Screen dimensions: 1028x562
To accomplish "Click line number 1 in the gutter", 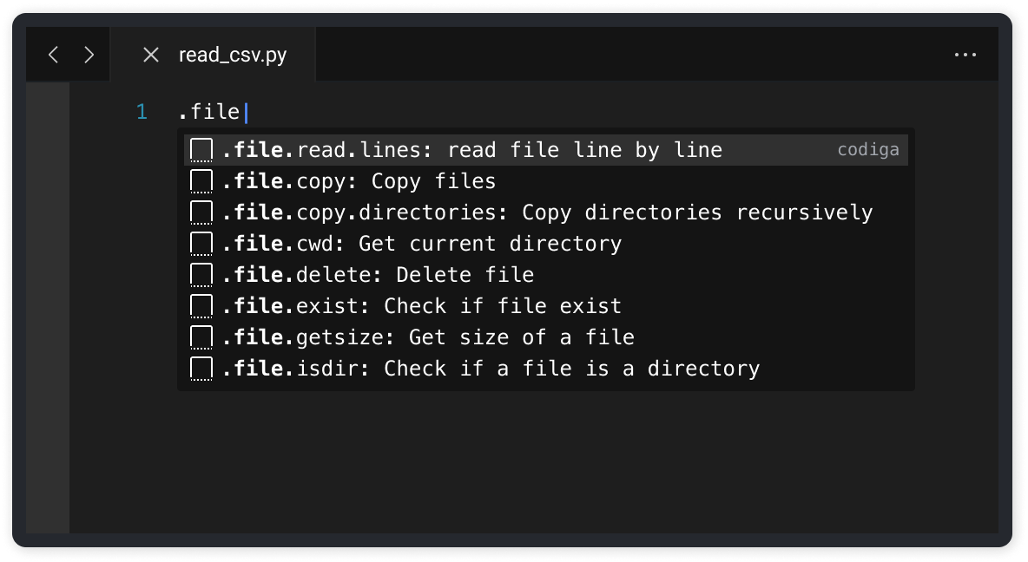I will [x=142, y=112].
